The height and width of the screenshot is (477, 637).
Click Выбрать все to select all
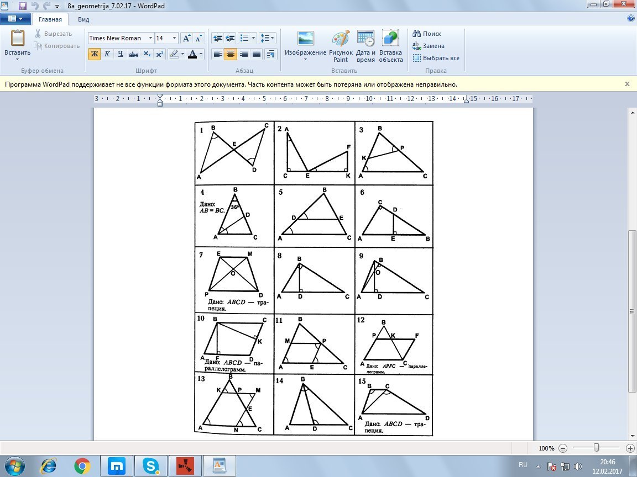[436, 58]
